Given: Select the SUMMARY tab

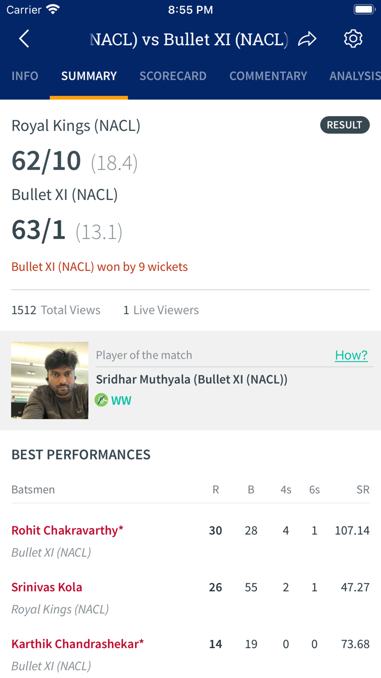Looking at the screenshot, I should click(x=89, y=76).
